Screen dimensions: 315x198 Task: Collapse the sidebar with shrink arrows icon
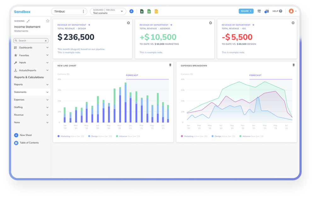pos(28,21)
